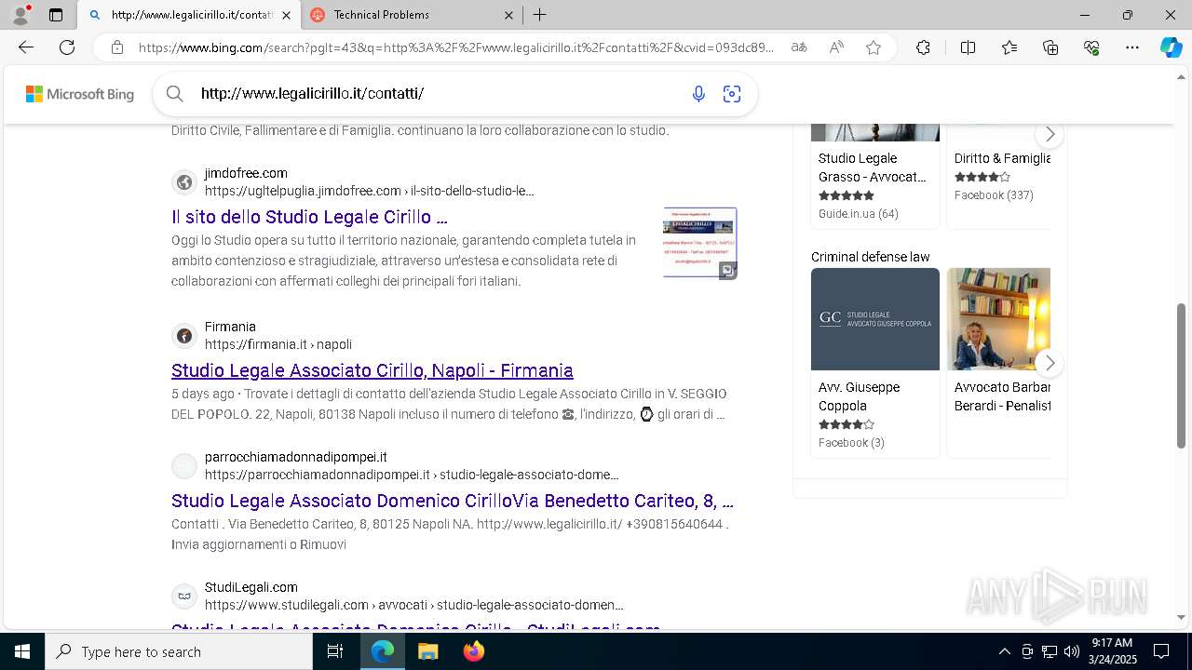Open the firmania.it › napoli URL link
The width and height of the screenshot is (1192, 670).
point(278,344)
